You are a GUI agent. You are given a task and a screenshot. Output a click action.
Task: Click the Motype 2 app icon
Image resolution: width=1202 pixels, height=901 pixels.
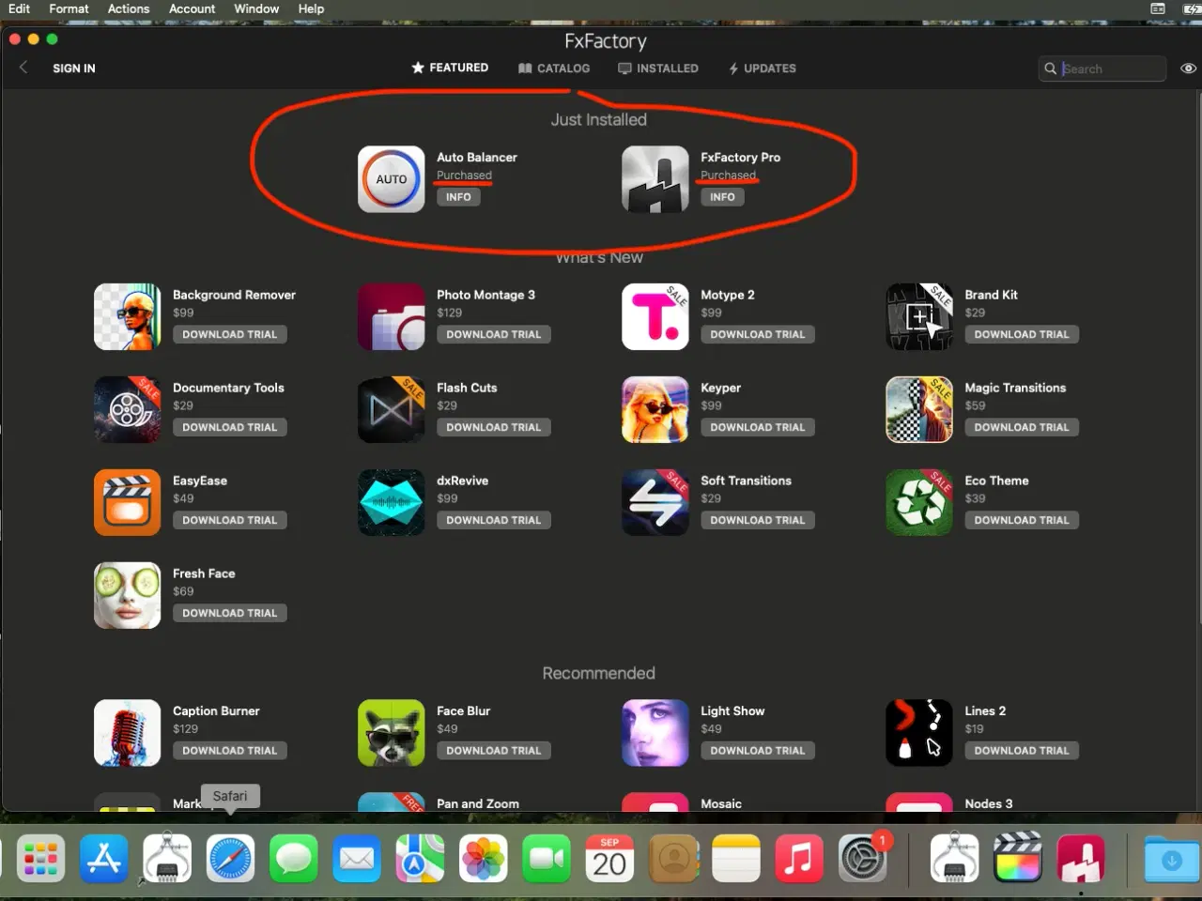(655, 316)
